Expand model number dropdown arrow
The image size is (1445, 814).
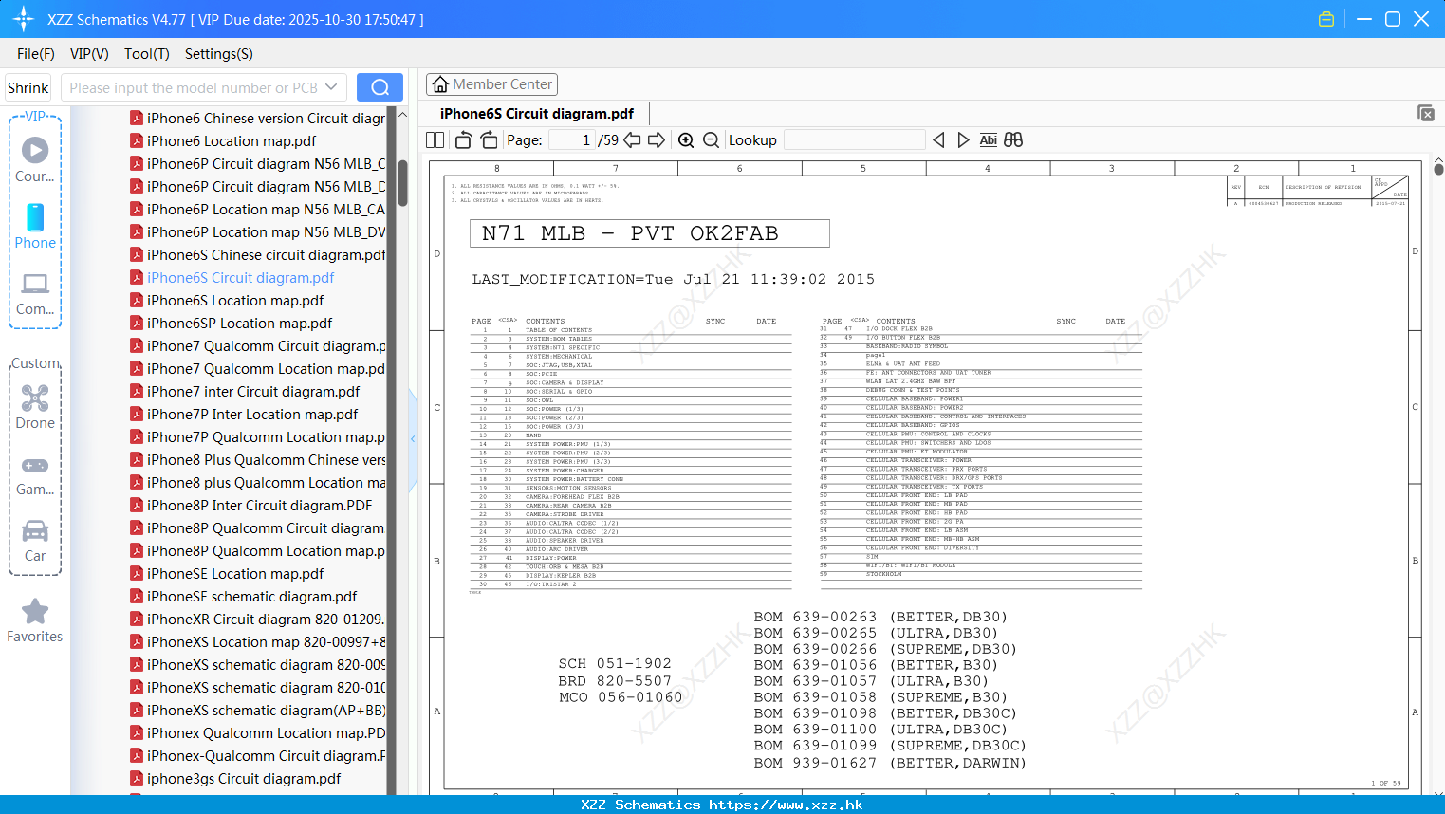coord(331,87)
